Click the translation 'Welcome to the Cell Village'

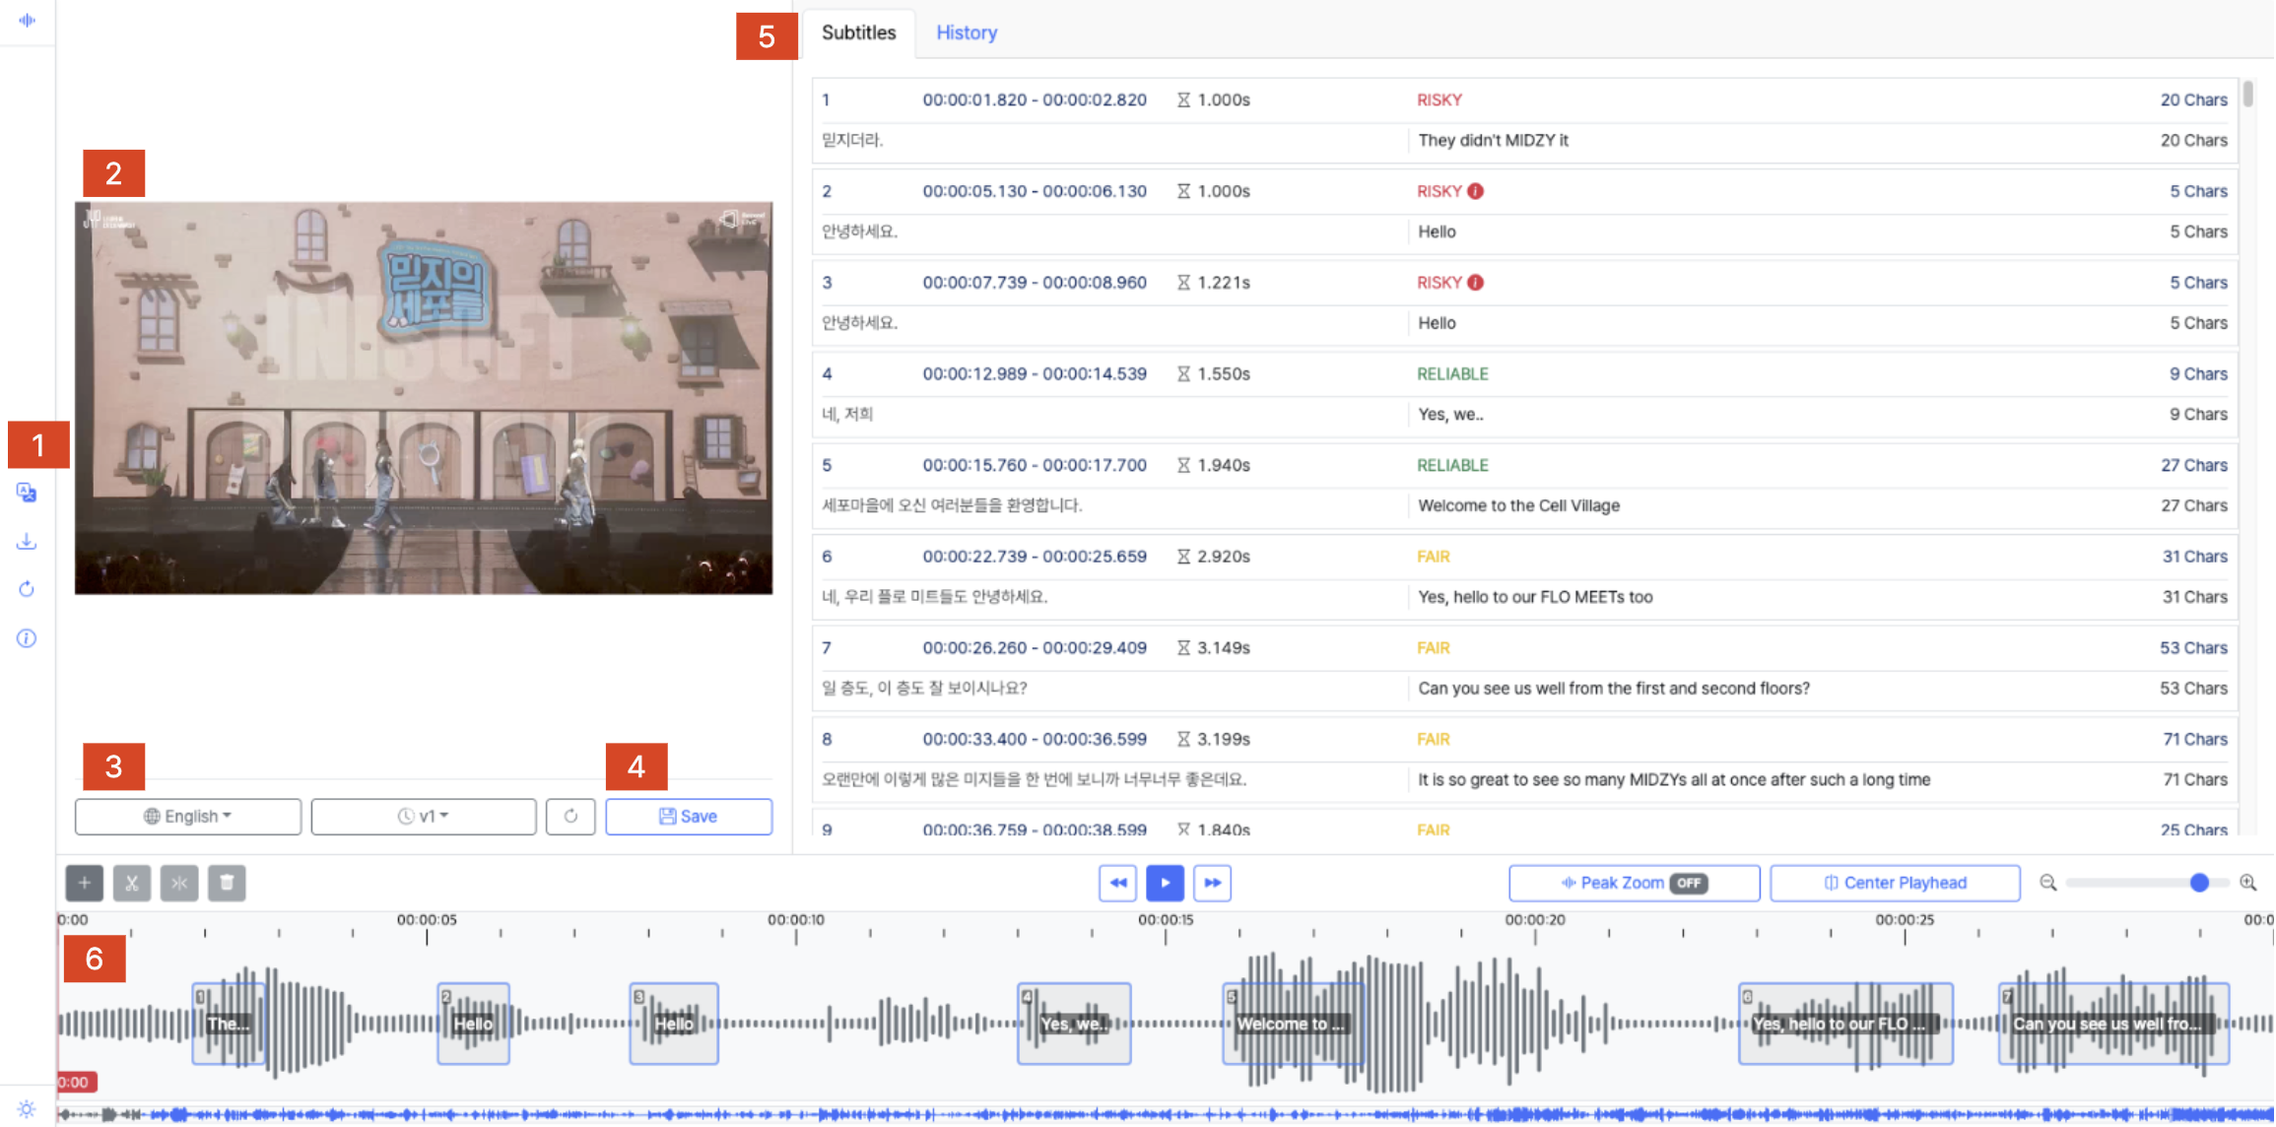point(1519,505)
